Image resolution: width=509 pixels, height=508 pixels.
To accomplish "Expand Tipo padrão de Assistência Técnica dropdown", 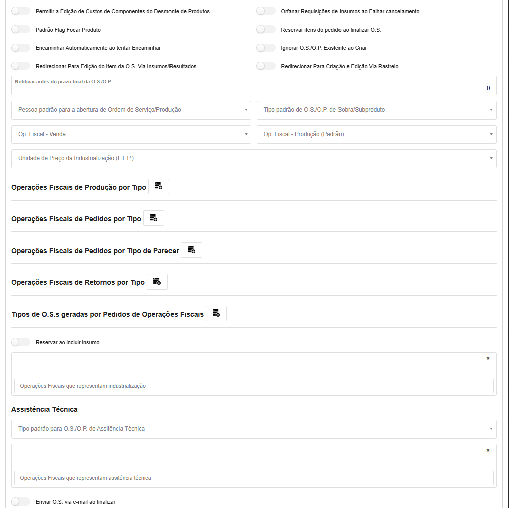I will coord(254,429).
